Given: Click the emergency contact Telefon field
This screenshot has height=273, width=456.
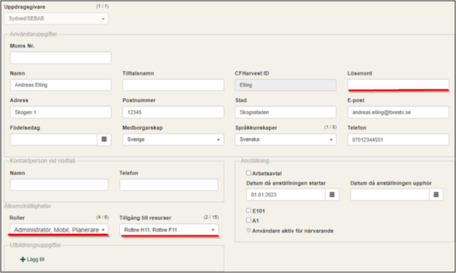Looking at the screenshot, I should click(x=169, y=185).
